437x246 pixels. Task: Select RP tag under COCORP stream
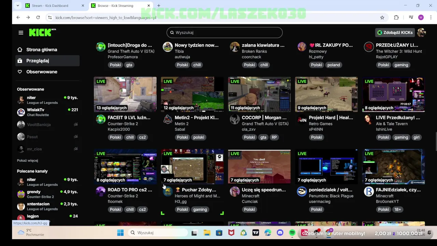click(x=274, y=137)
